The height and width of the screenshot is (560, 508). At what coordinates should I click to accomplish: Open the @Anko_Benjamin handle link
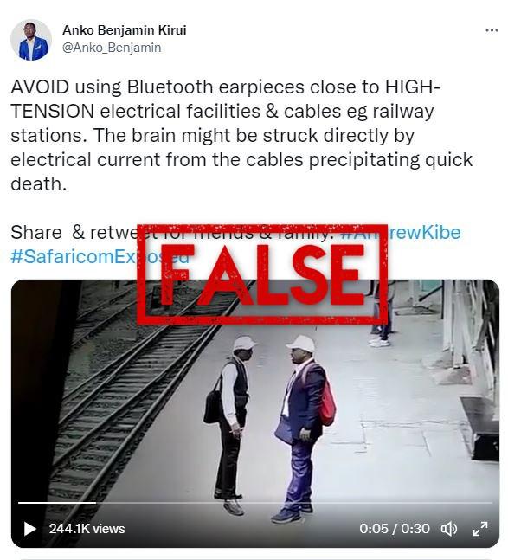(x=112, y=48)
